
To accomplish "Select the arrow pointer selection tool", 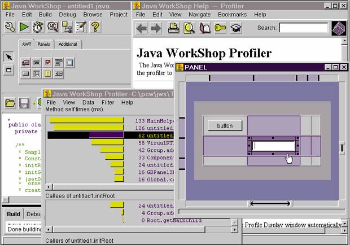I will (8, 56).
